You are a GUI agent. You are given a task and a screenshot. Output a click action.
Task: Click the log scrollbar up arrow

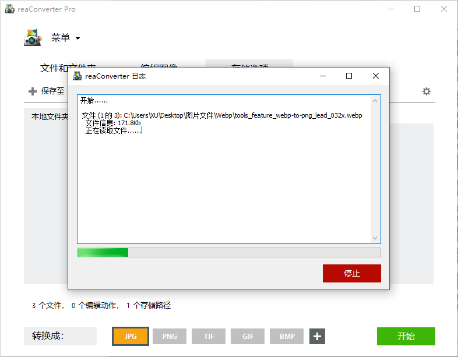[x=375, y=101]
